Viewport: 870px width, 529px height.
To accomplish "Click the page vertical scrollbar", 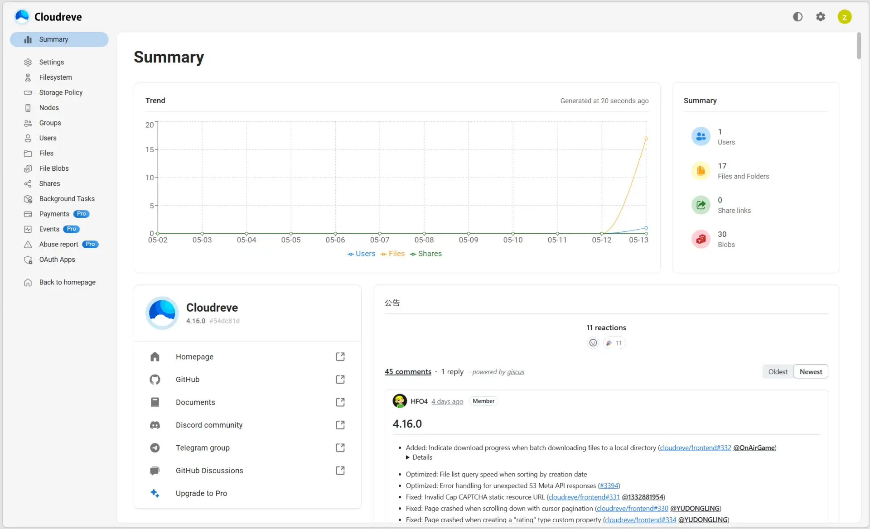I will (x=859, y=45).
